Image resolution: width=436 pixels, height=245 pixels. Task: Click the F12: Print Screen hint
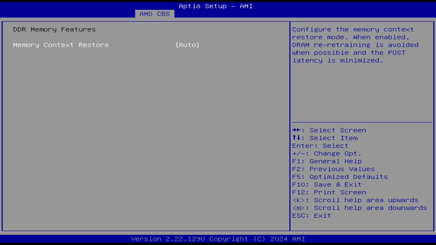click(329, 193)
